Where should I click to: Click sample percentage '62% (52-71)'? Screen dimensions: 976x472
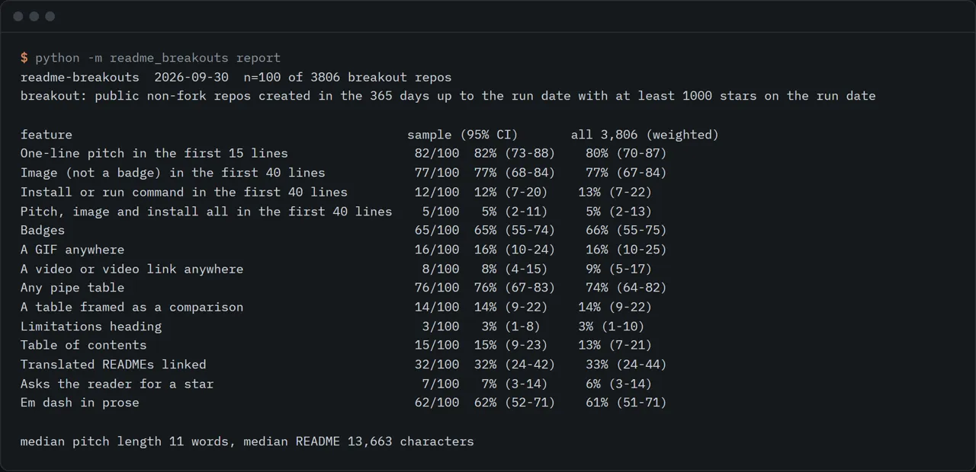515,403
